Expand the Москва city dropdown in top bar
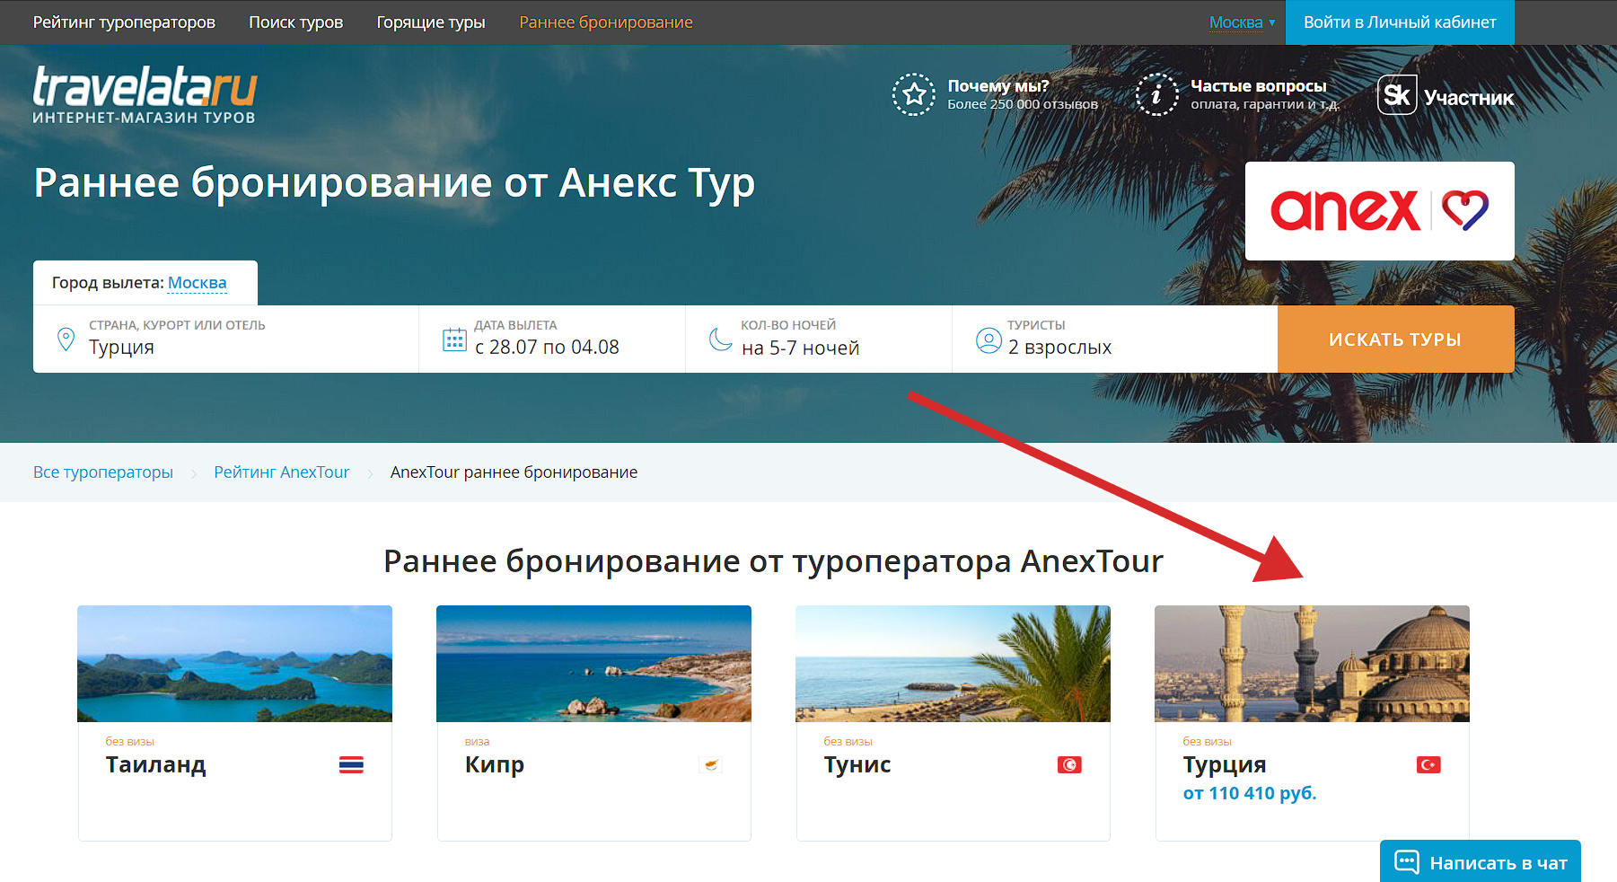 coord(1242,22)
